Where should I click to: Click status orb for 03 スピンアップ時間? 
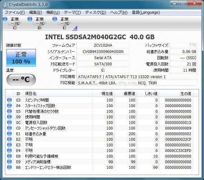point(9,100)
